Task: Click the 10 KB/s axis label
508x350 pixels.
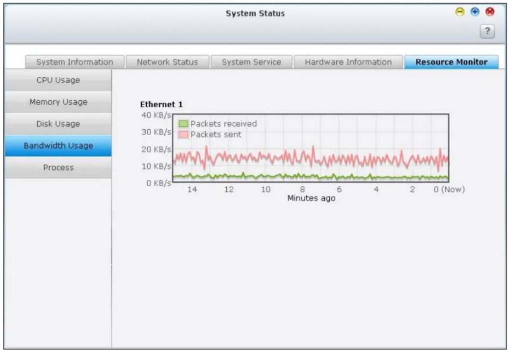Action: coord(156,166)
